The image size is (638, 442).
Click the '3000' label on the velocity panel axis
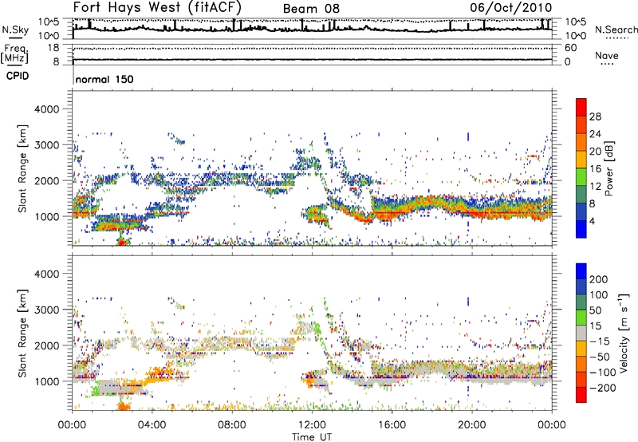pyautogui.click(x=46, y=310)
